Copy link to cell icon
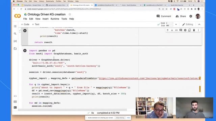The height and width of the screenshot is (121, 216). point(176,30)
